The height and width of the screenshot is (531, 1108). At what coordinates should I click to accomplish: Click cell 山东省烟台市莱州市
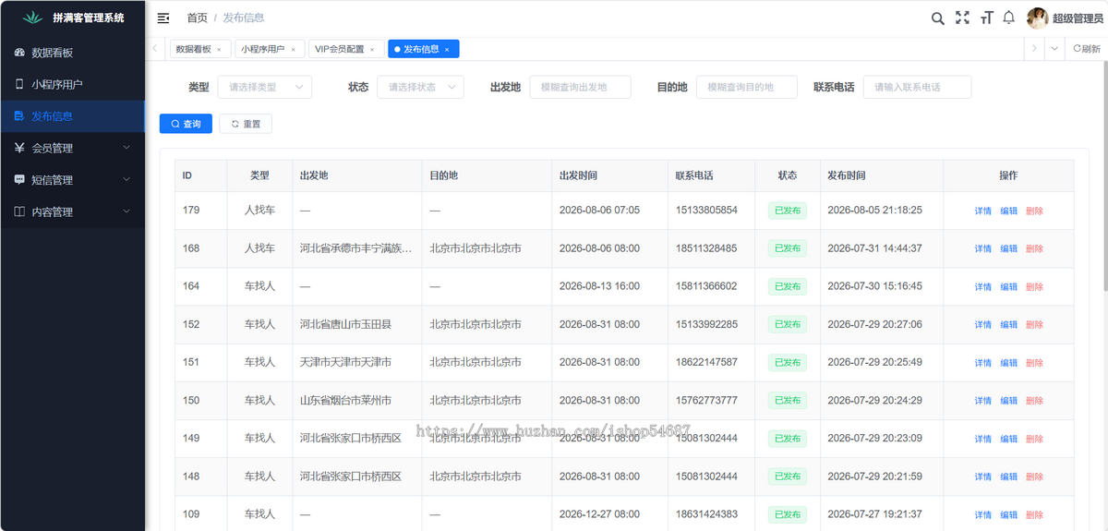pyautogui.click(x=345, y=401)
